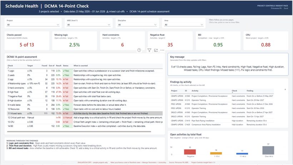Sort table by Status column header
The image size is (293, 165).
(66, 66)
